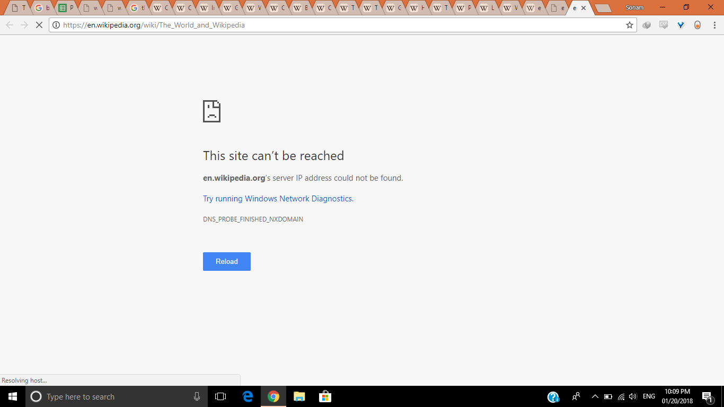Close the current active tab
Viewport: 724px width, 407px height.
584,8
